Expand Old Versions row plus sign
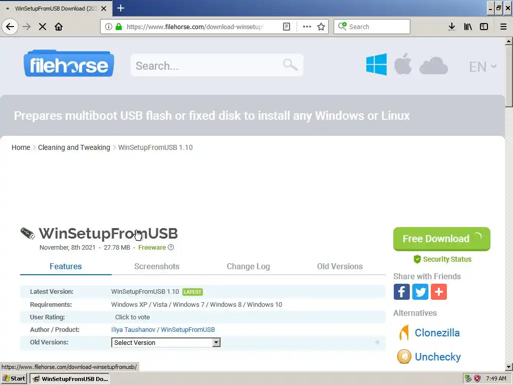Image resolution: width=513 pixels, height=385 pixels. pyautogui.click(x=377, y=342)
